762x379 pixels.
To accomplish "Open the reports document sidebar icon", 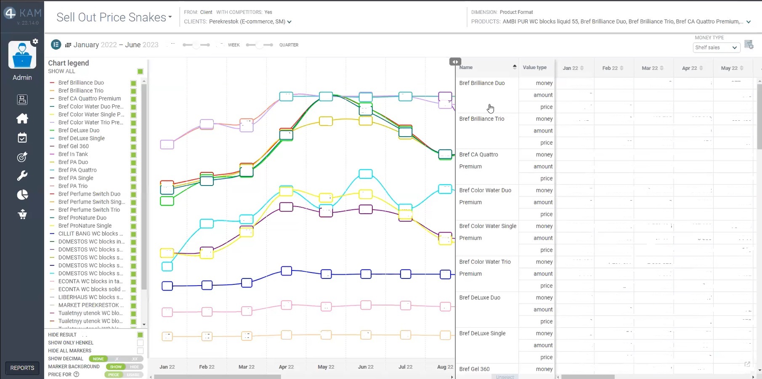I will tap(22, 100).
